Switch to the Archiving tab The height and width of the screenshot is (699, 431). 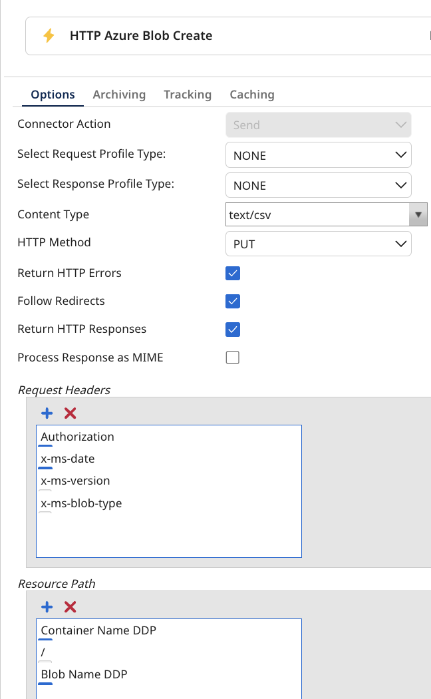pyautogui.click(x=119, y=95)
